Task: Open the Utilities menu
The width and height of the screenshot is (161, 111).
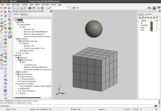Action: pos(25,5)
